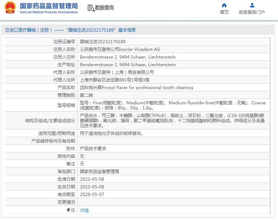Click the 注册人名称 label
The width and height of the screenshot is (278, 220).
point(64,49)
